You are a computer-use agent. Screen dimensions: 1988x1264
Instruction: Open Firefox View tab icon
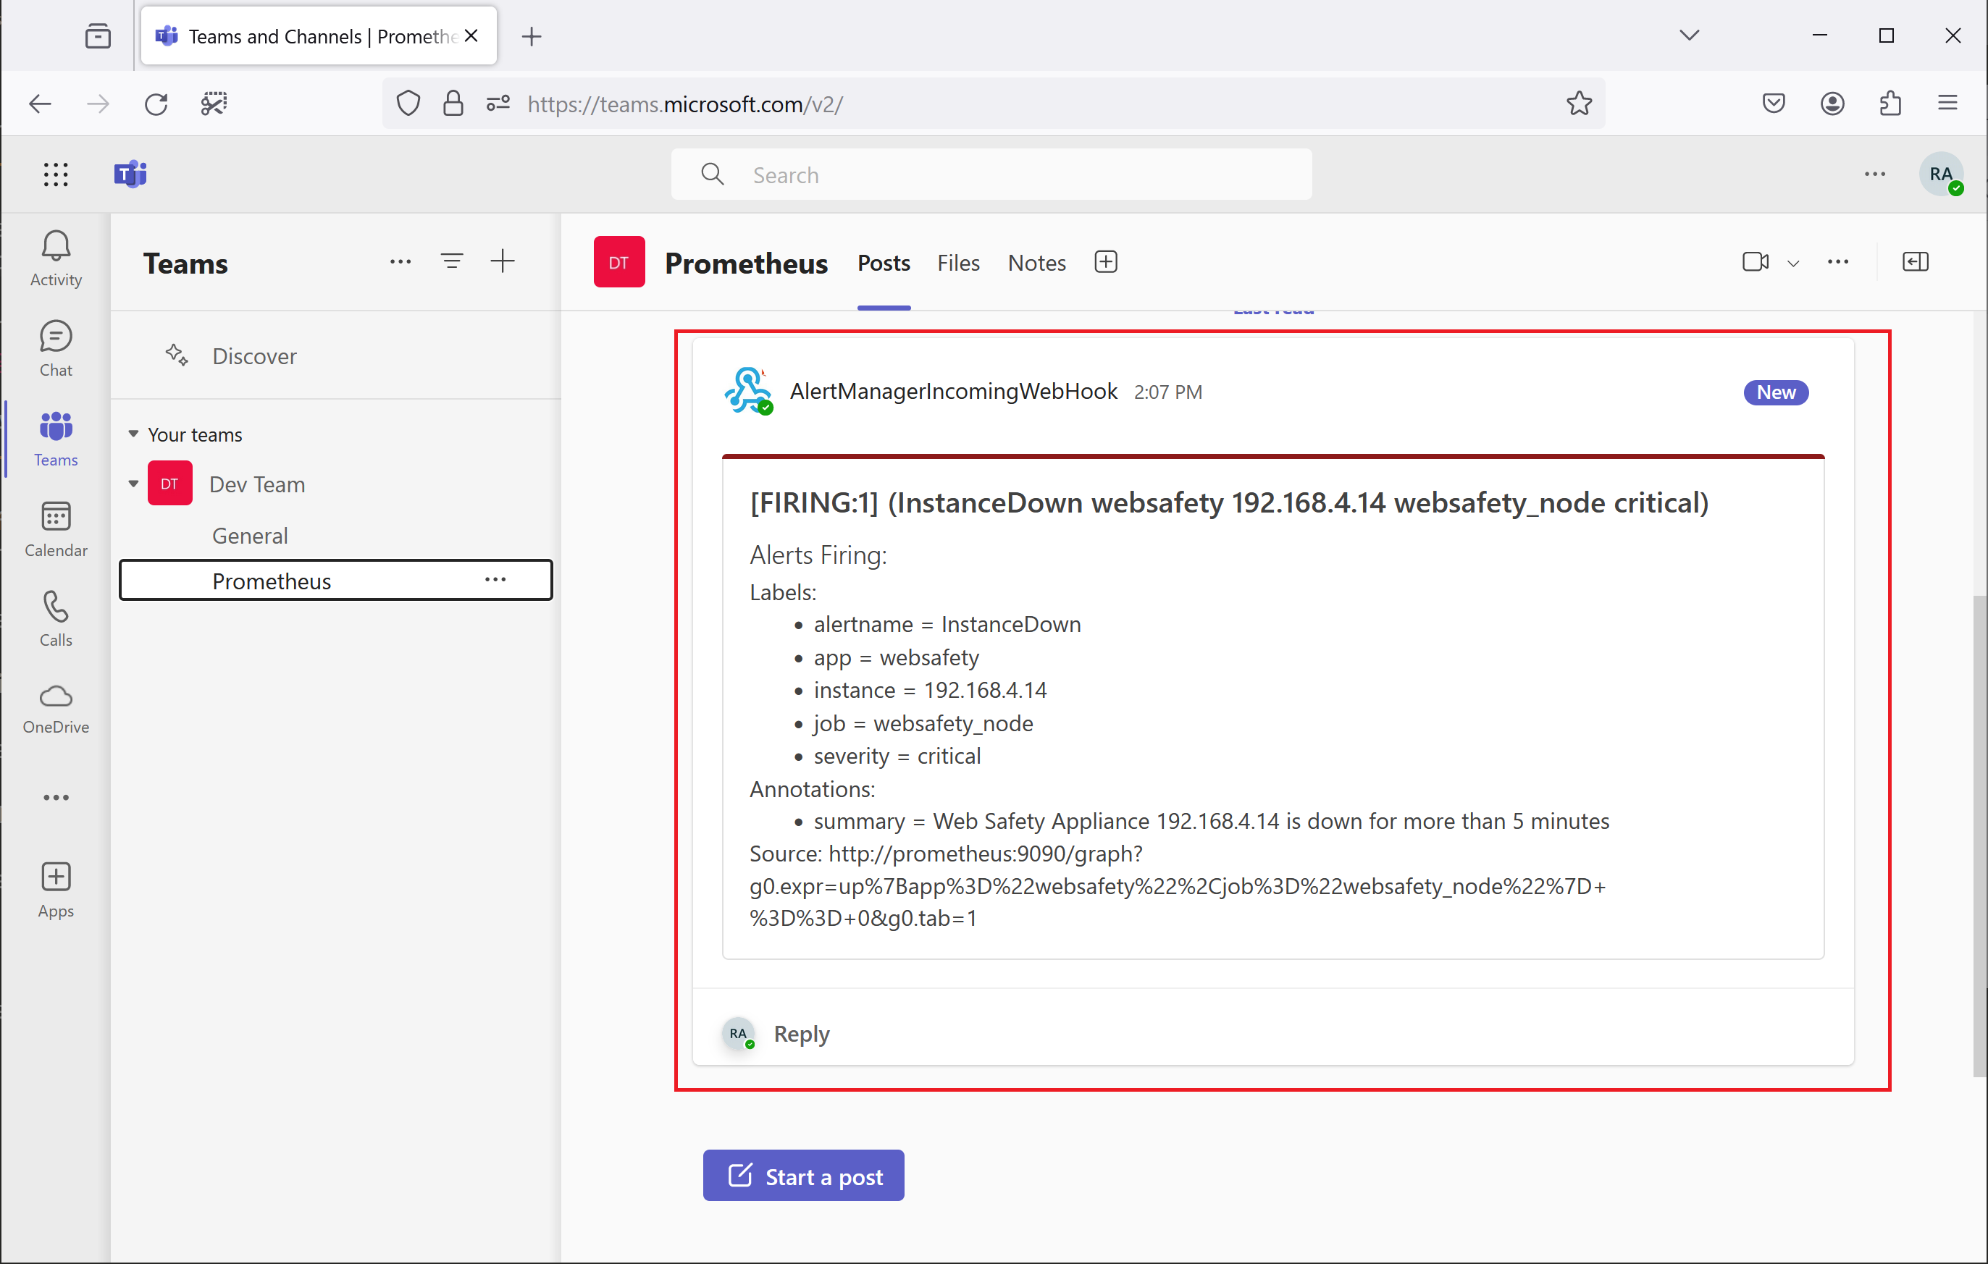click(98, 35)
